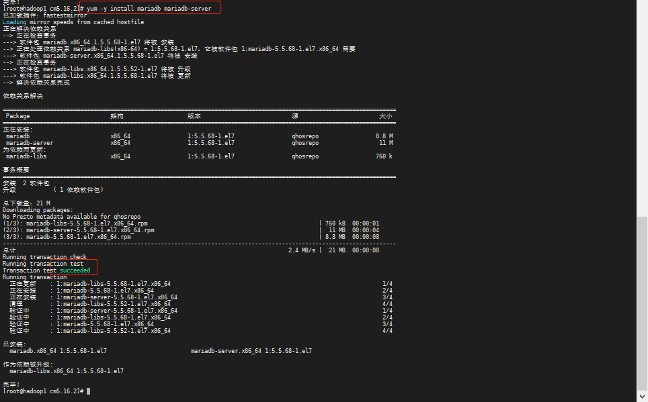
Task: Click the '架构' column header
Action: [117, 116]
